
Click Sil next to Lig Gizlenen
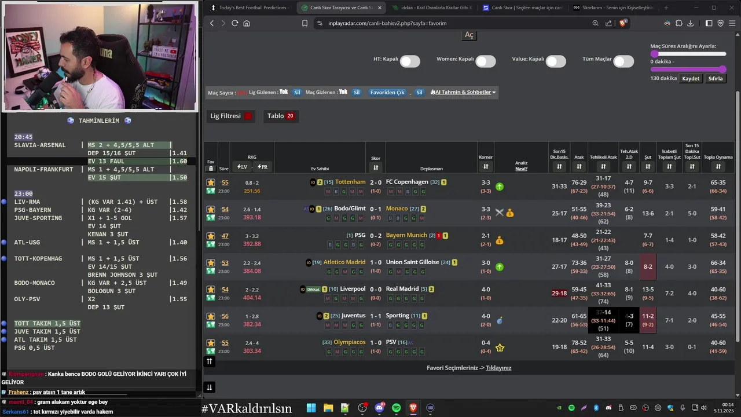click(x=297, y=92)
